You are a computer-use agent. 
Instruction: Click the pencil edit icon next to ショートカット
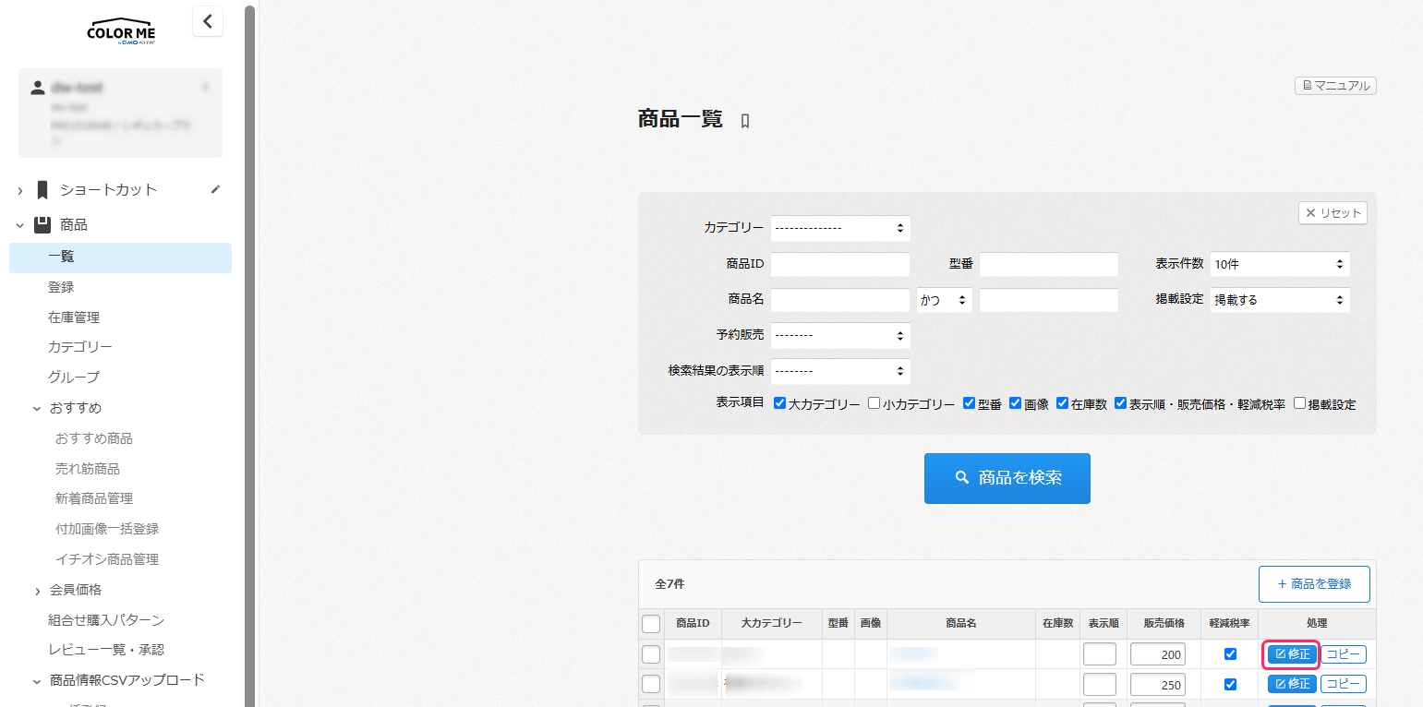[x=215, y=189]
